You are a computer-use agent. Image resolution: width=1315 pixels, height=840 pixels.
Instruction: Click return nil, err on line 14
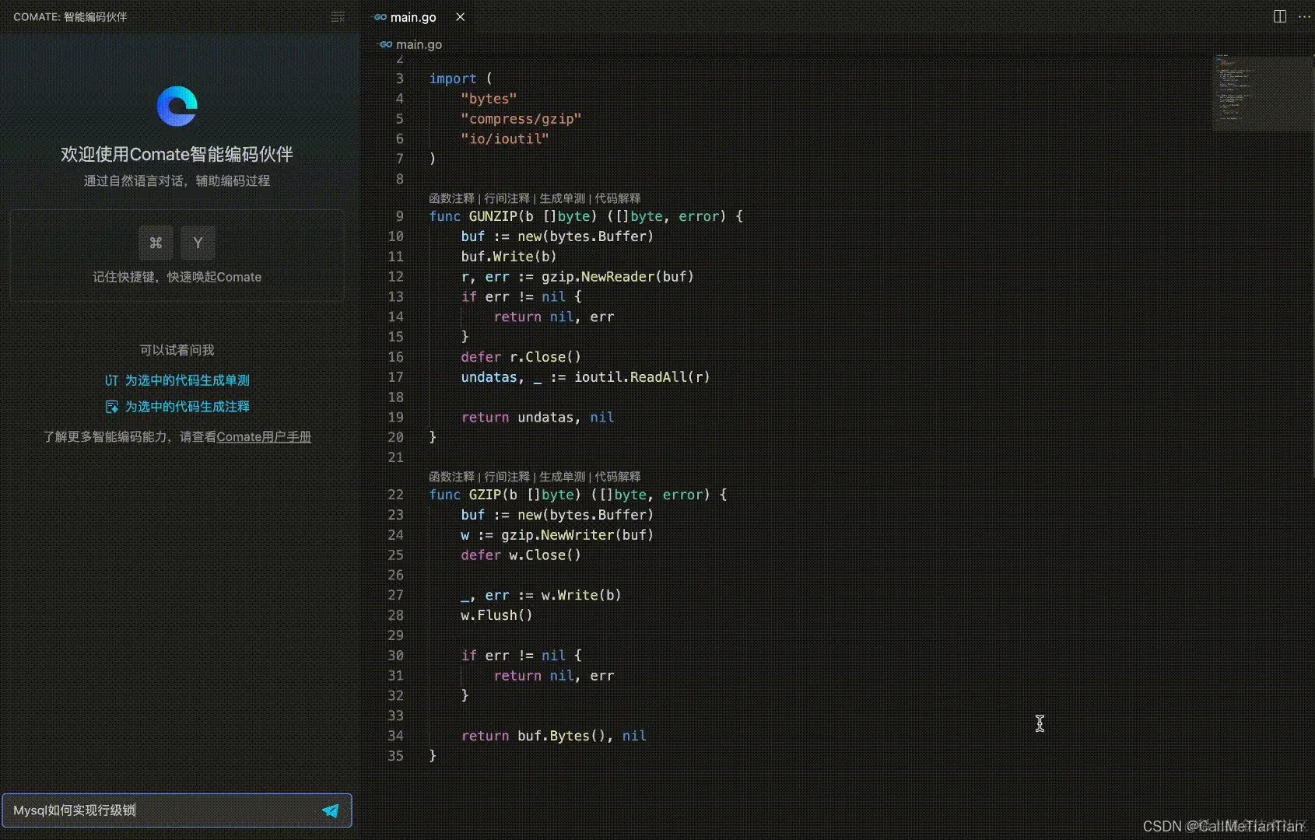554,317
